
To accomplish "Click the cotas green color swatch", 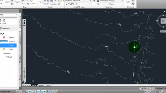I will pyautogui.click(x=4, y=49).
